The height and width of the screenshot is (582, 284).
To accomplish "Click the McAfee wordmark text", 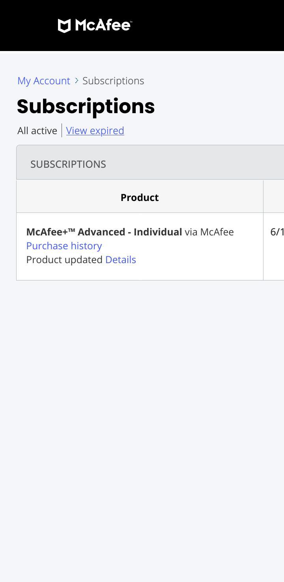I will tap(103, 26).
